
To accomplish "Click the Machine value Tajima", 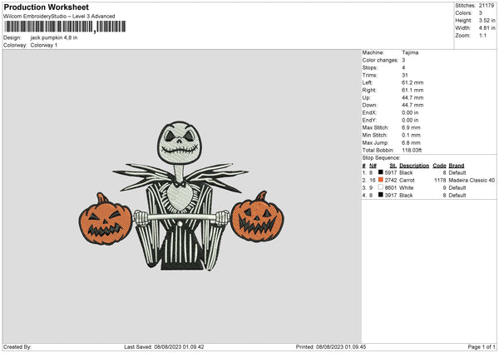I will pos(410,52).
